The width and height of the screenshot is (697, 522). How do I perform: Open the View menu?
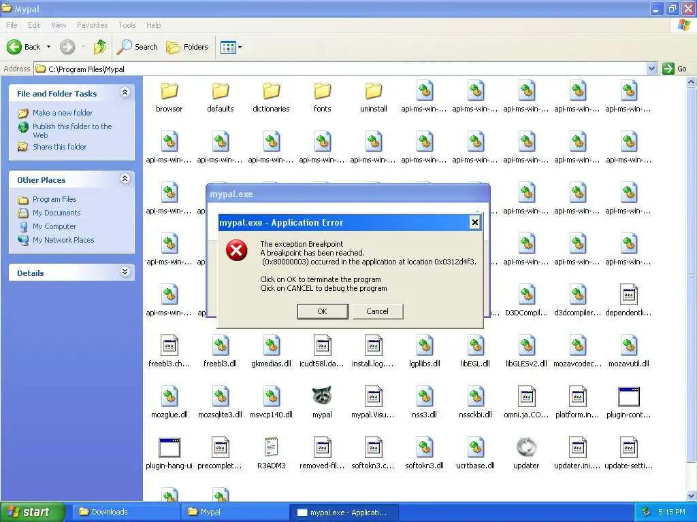point(59,25)
